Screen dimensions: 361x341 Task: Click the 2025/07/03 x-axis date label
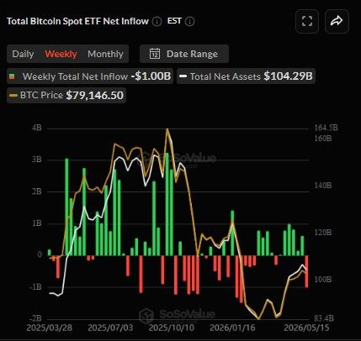(110, 328)
